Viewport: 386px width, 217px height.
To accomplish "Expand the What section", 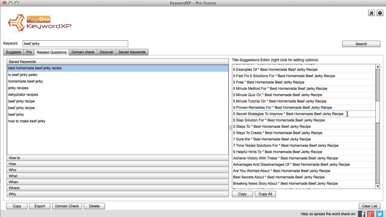I will pos(118,176).
